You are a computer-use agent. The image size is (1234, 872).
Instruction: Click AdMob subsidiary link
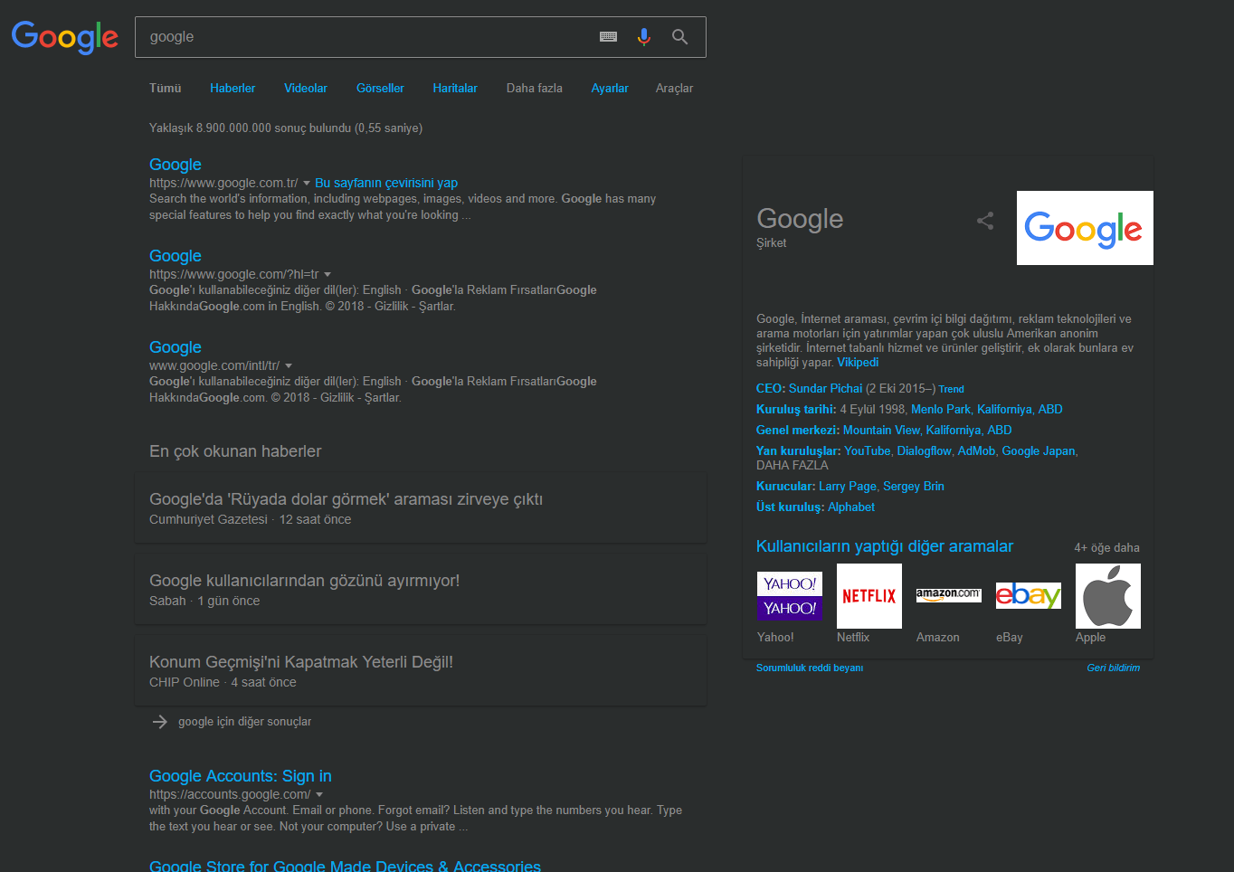click(977, 451)
